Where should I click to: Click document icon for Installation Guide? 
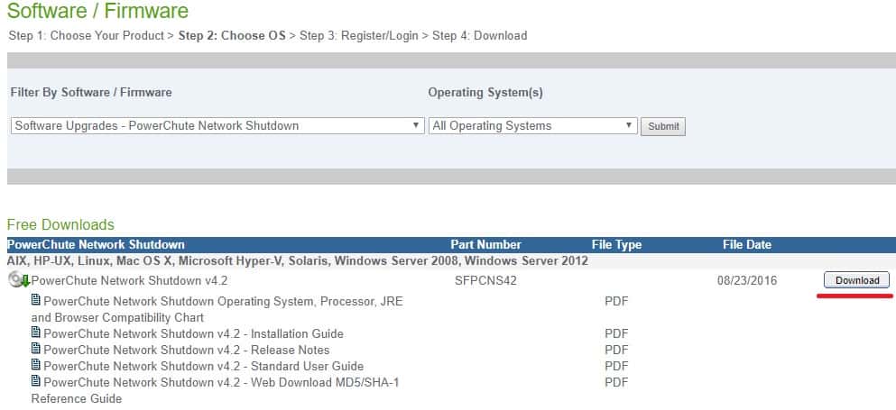coord(36,333)
